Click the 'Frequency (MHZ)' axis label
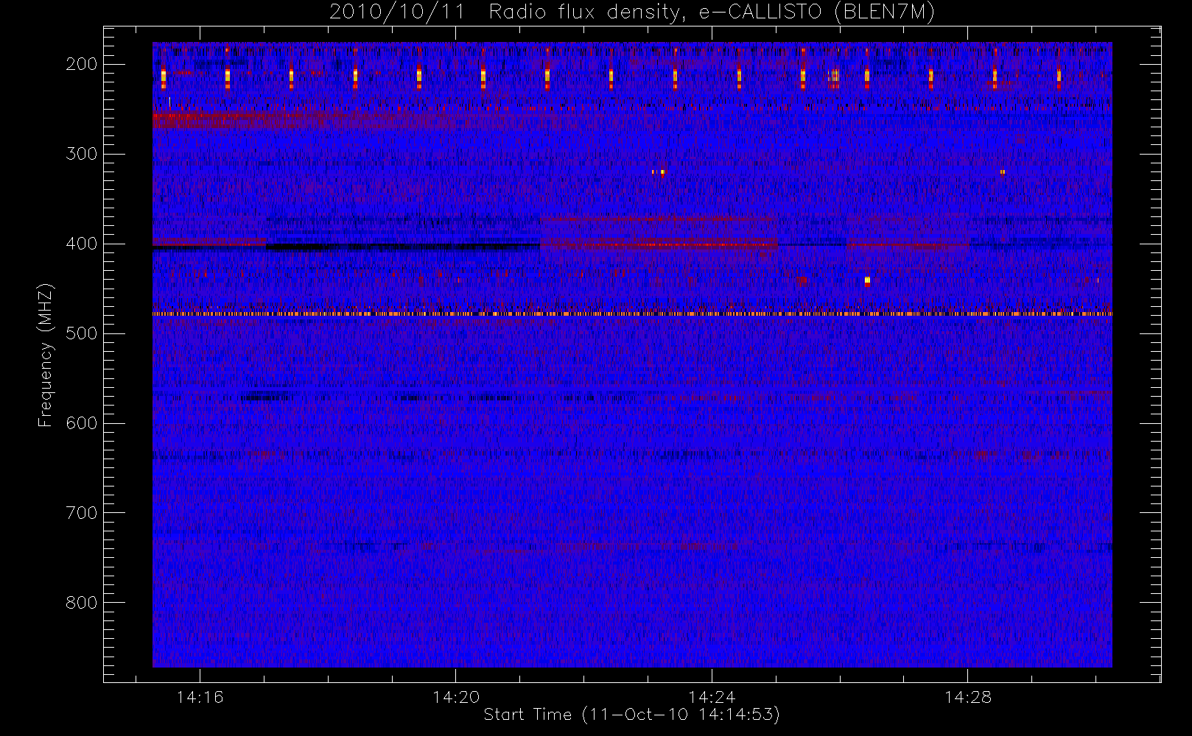This screenshot has height=736, width=1192. coord(46,355)
